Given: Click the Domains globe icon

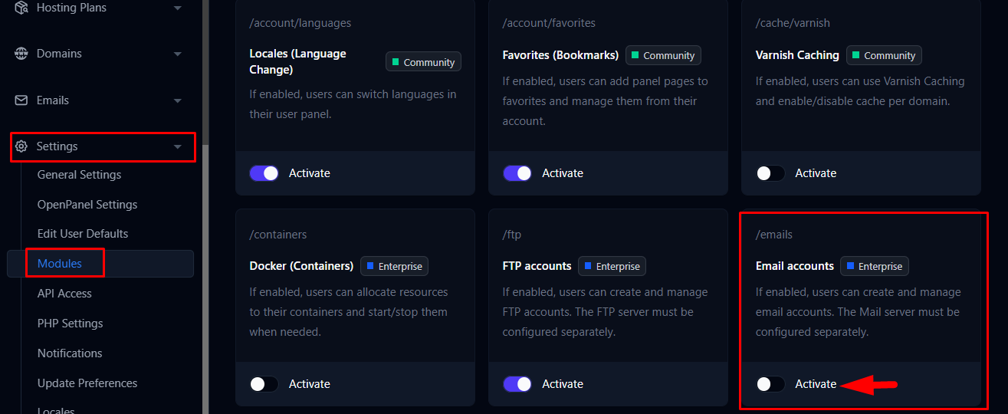Looking at the screenshot, I should (21, 54).
